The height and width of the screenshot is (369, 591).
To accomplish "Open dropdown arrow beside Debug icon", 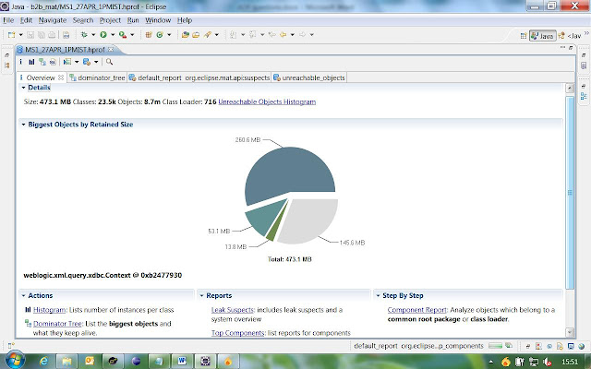I will [93, 35].
